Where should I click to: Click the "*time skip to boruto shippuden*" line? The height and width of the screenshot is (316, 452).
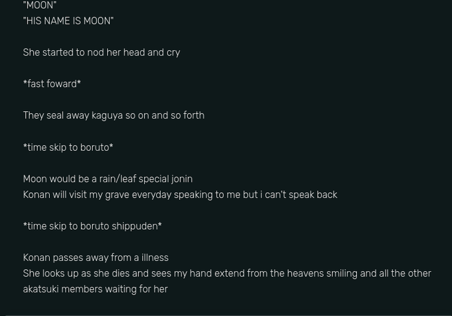coord(92,226)
